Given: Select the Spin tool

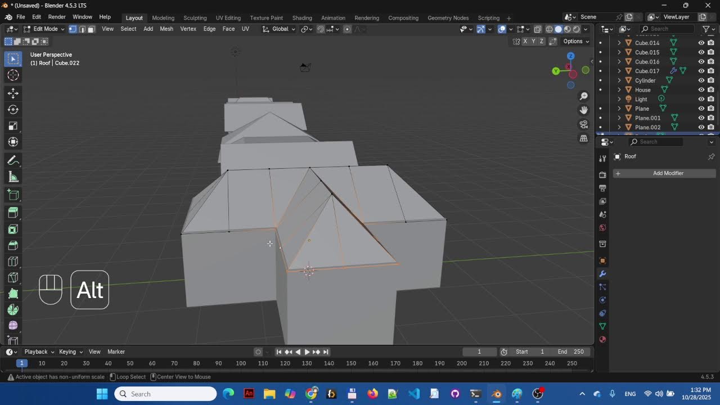Looking at the screenshot, I should click(13, 310).
